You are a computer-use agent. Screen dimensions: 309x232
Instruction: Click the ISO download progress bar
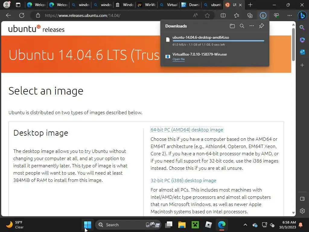218,41
